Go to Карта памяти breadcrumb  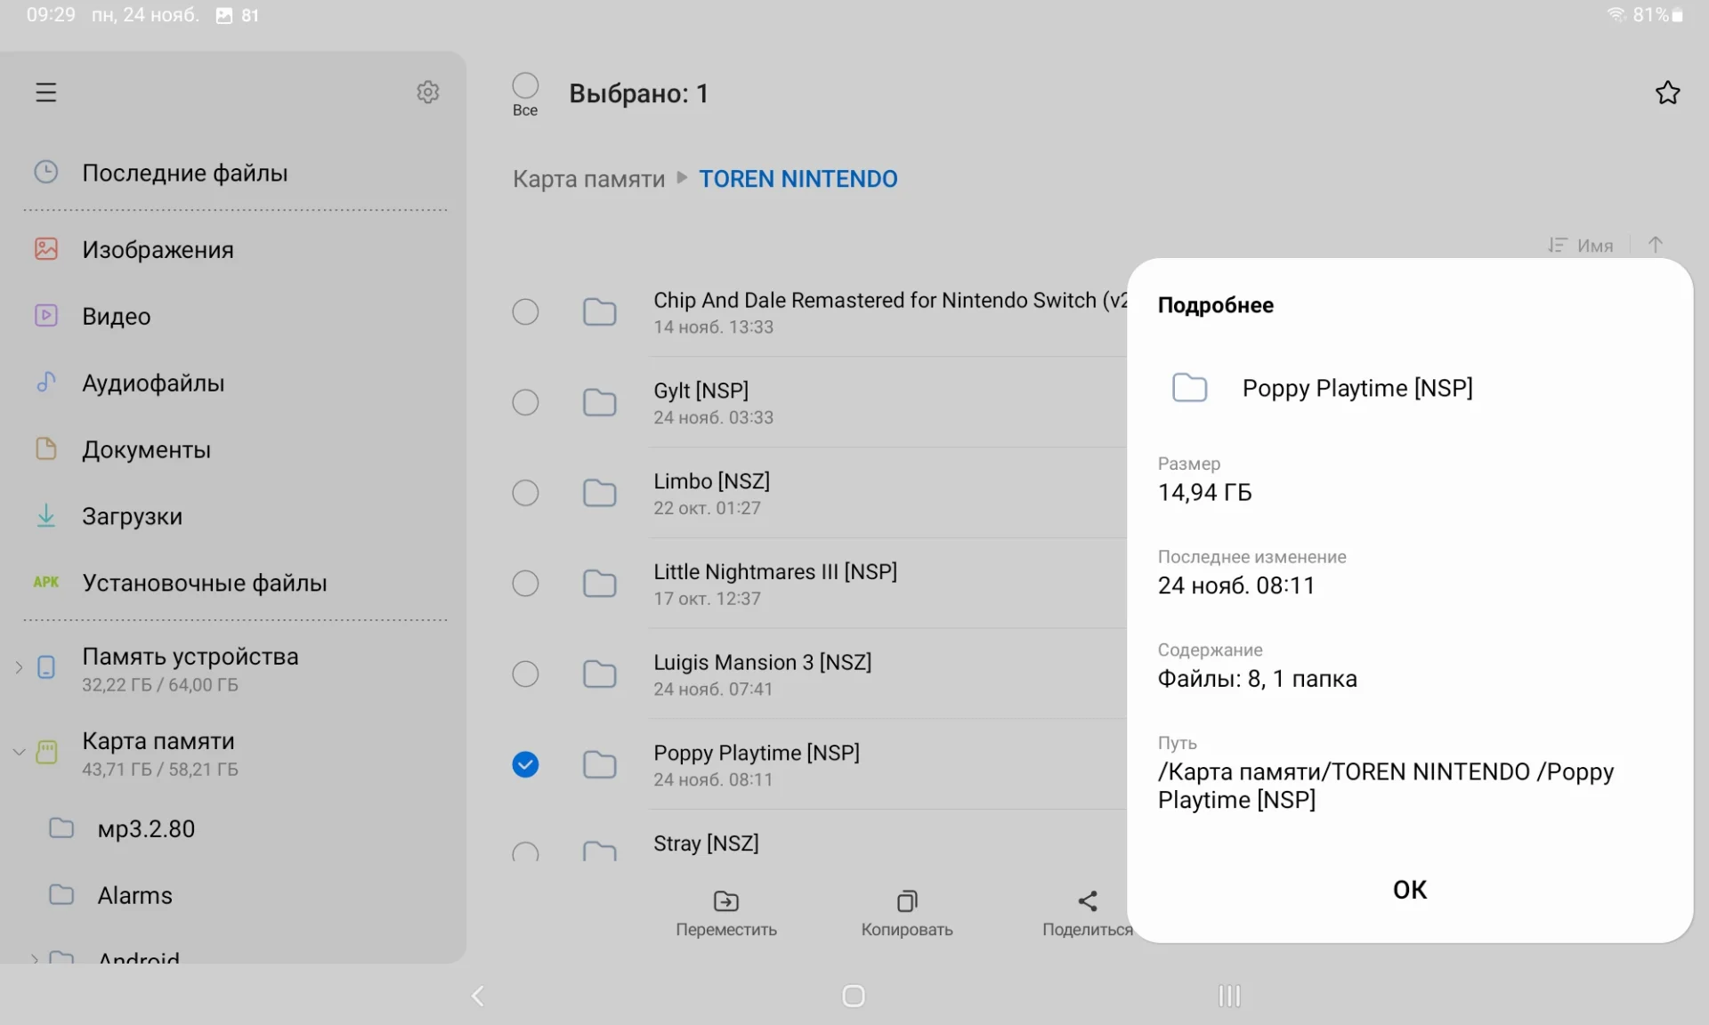tap(588, 179)
